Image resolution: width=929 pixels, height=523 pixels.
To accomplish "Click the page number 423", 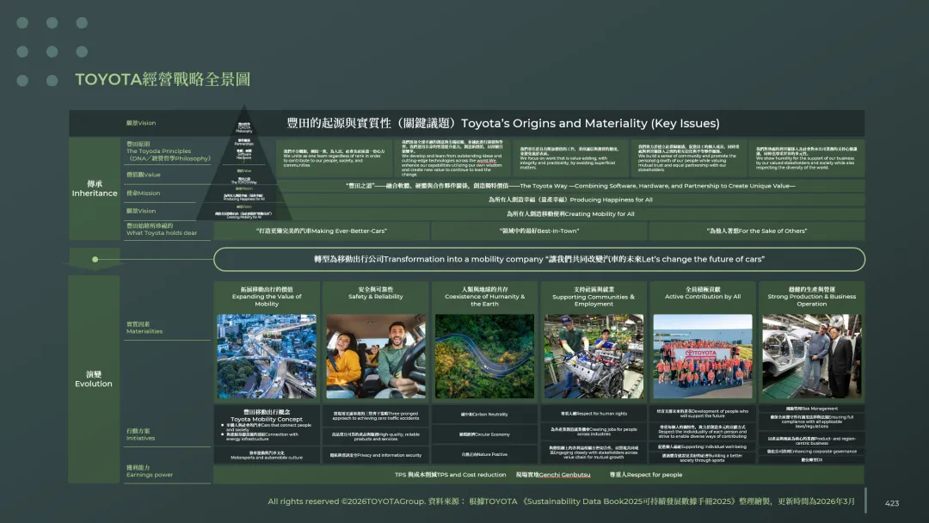I will click(892, 503).
